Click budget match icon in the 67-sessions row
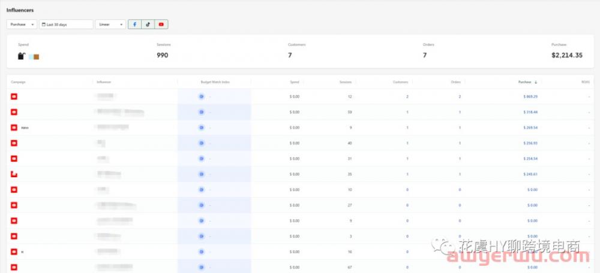The width and height of the screenshot is (600, 273). pyautogui.click(x=201, y=267)
